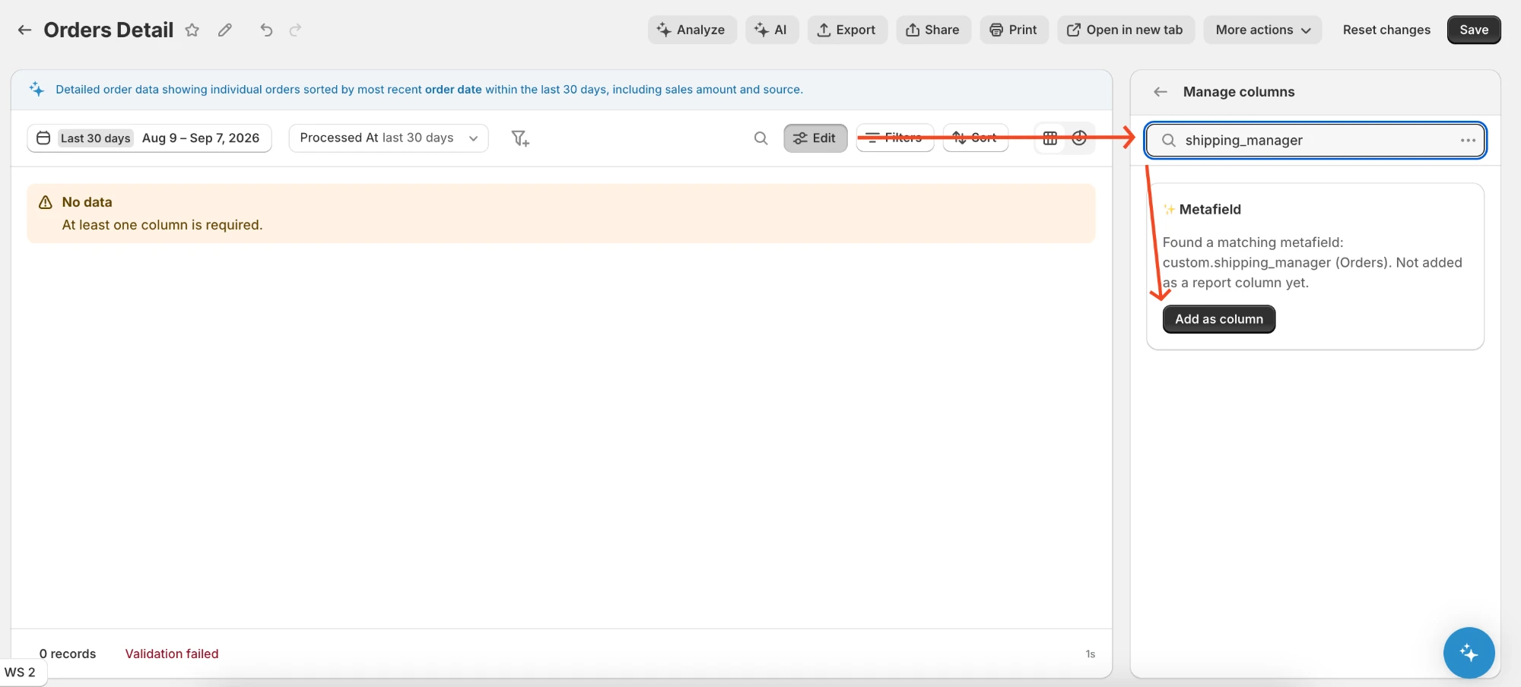Open the Processed At last 30 days dropdown

[x=389, y=138]
